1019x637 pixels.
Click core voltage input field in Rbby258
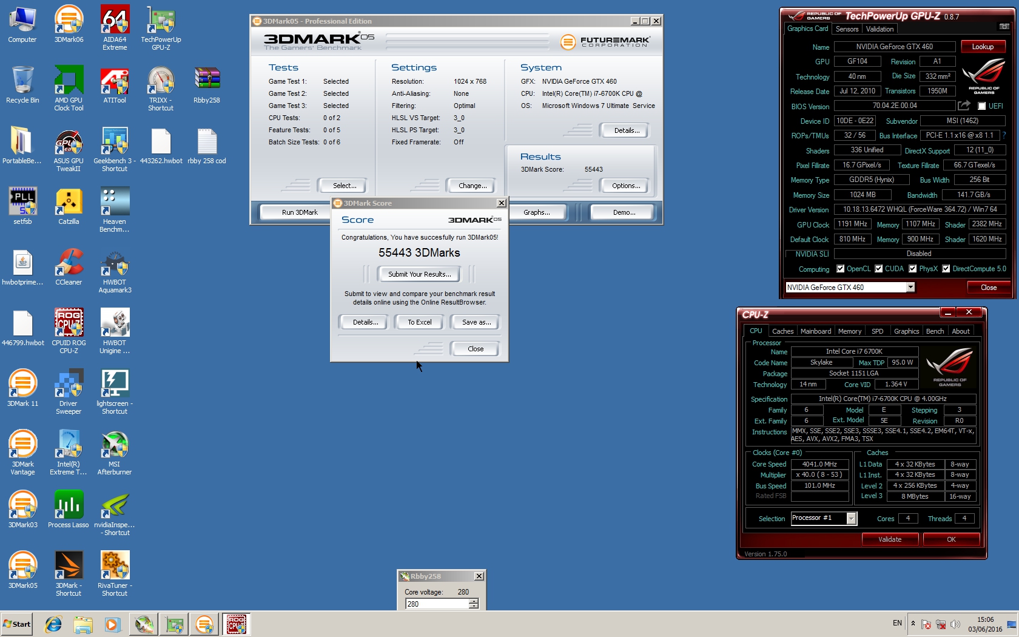(437, 604)
